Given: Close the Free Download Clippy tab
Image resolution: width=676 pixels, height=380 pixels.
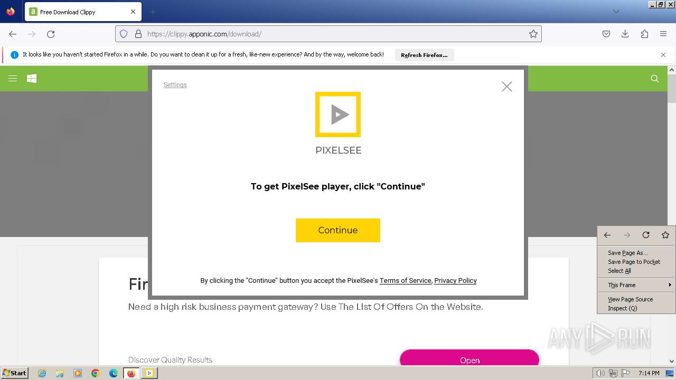Looking at the screenshot, I should (x=133, y=12).
